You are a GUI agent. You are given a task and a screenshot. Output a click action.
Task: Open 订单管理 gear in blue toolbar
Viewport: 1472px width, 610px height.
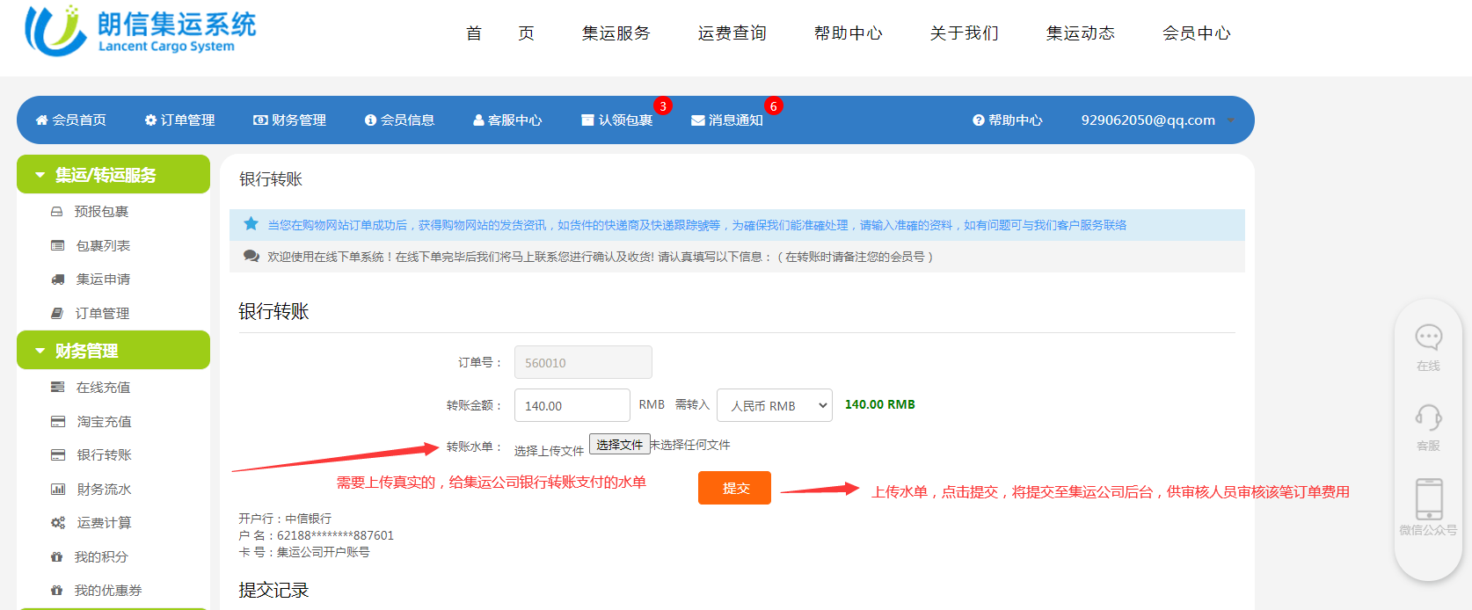coord(150,120)
